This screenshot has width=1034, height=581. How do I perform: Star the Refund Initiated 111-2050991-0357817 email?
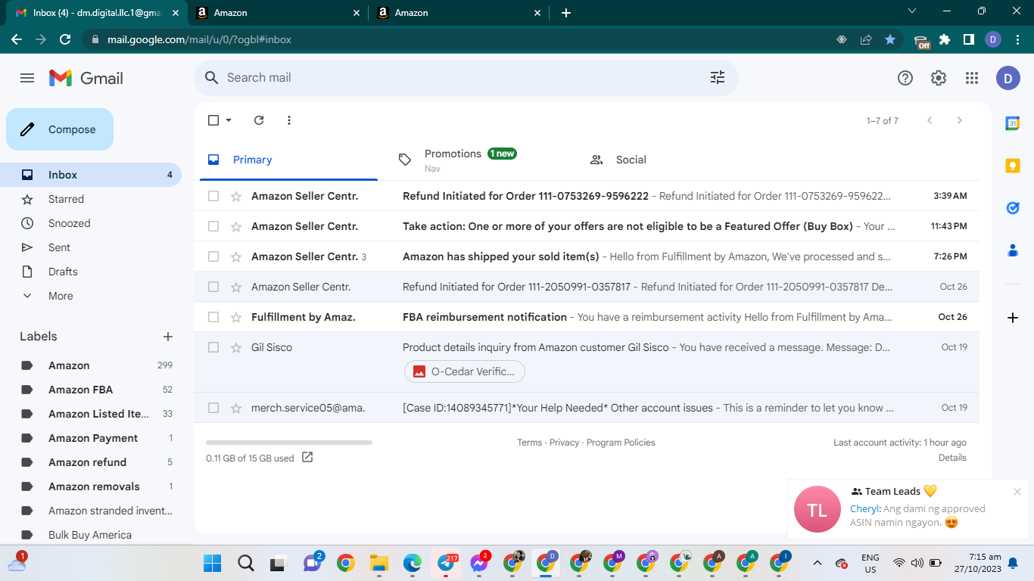(x=236, y=287)
